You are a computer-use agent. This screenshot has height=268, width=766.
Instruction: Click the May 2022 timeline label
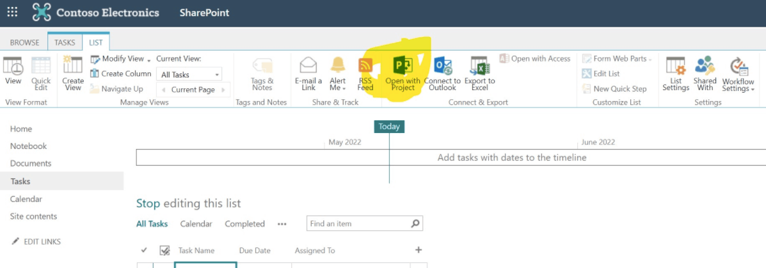[345, 142]
